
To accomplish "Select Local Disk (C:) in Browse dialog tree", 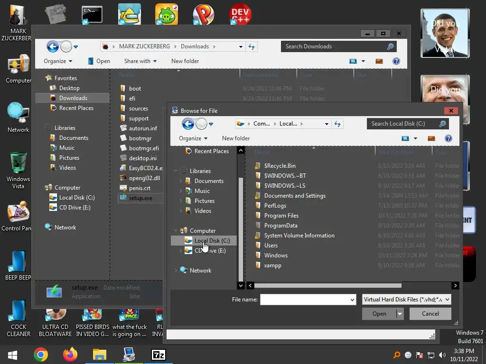I will pos(204,240).
